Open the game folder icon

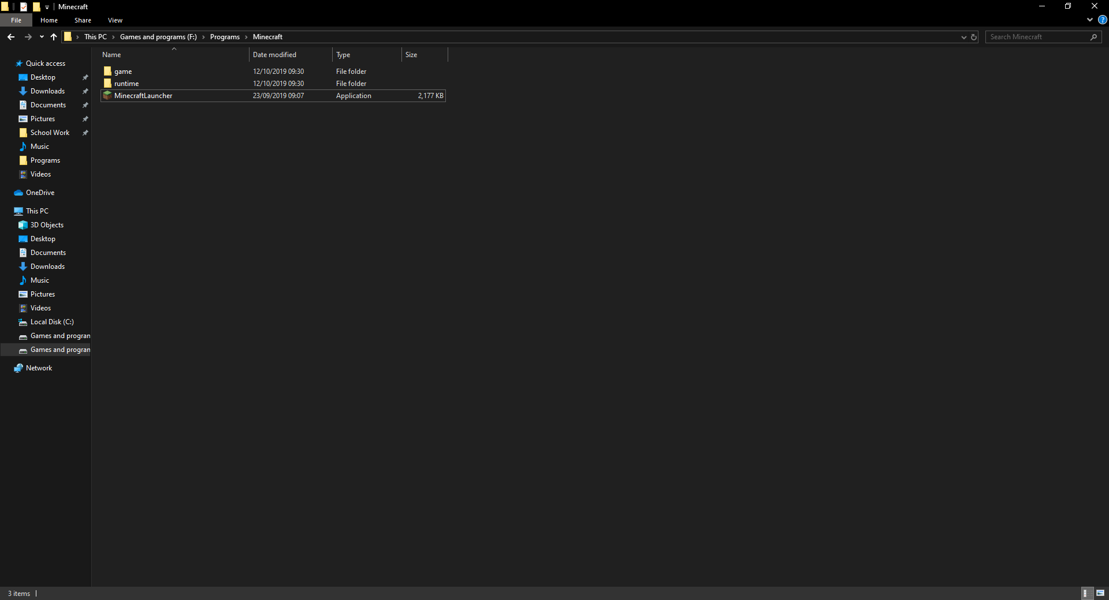pyautogui.click(x=107, y=71)
